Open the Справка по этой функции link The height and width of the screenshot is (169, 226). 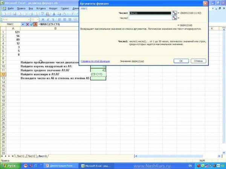point(96,60)
